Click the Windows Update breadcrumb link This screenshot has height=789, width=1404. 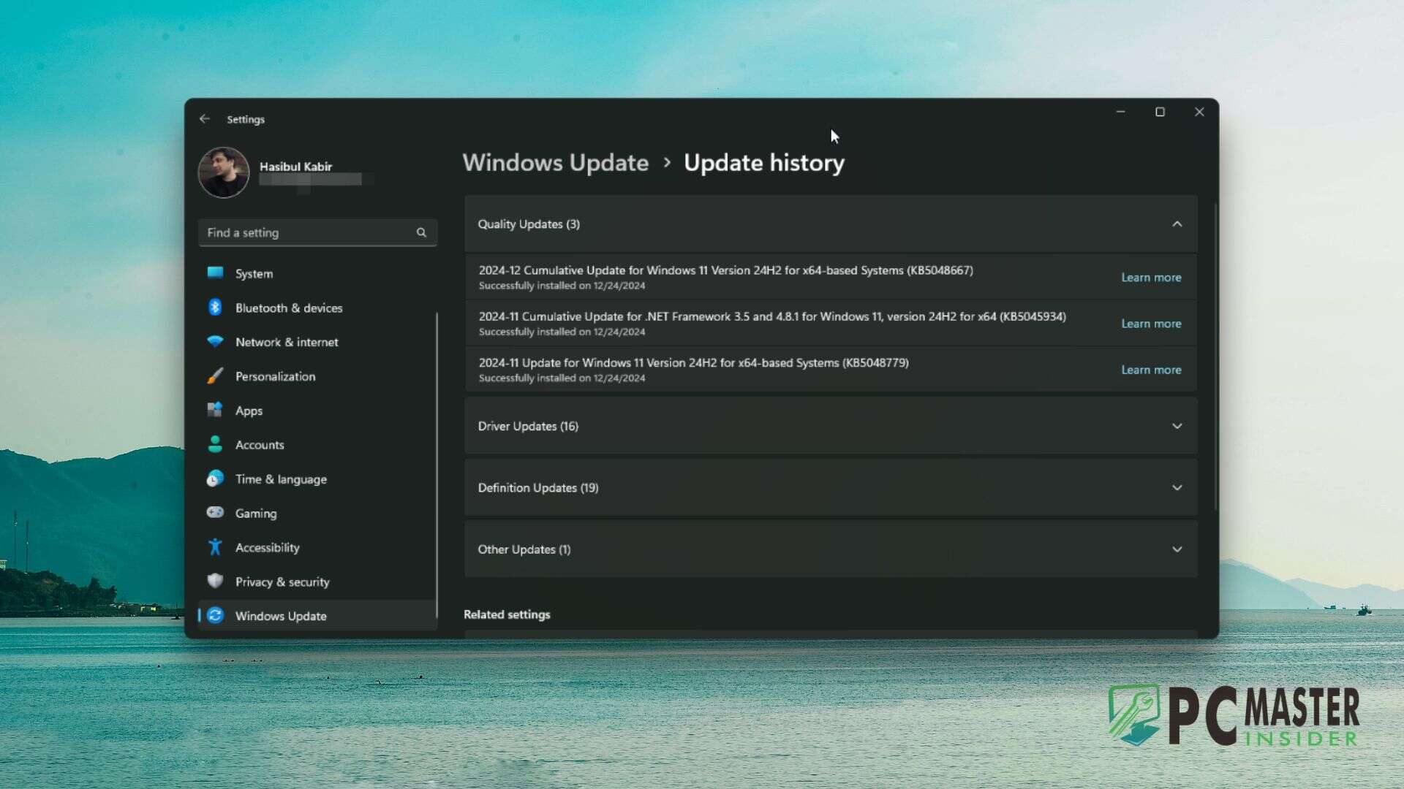tap(555, 163)
